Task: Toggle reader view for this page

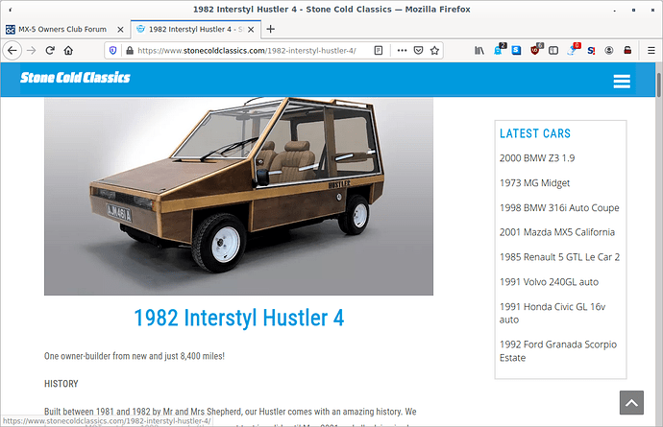Action: [380, 50]
